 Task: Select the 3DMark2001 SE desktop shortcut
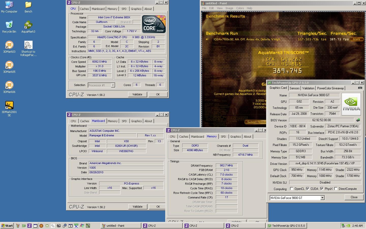(x=9, y=109)
